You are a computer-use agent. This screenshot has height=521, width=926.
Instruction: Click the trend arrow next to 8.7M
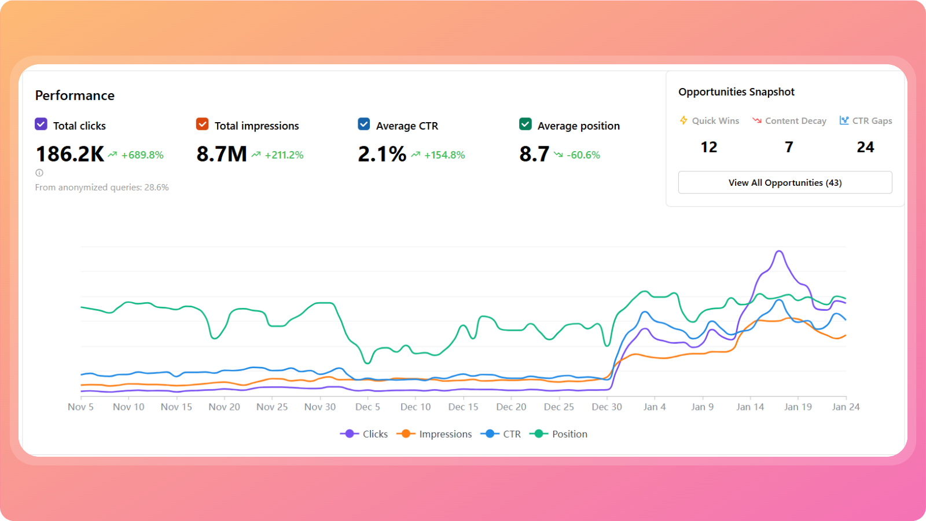(256, 155)
